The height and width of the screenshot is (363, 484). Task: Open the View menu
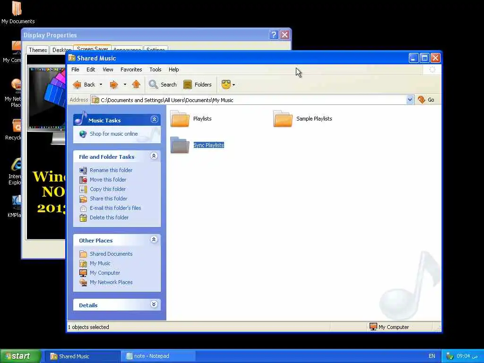[x=108, y=69]
